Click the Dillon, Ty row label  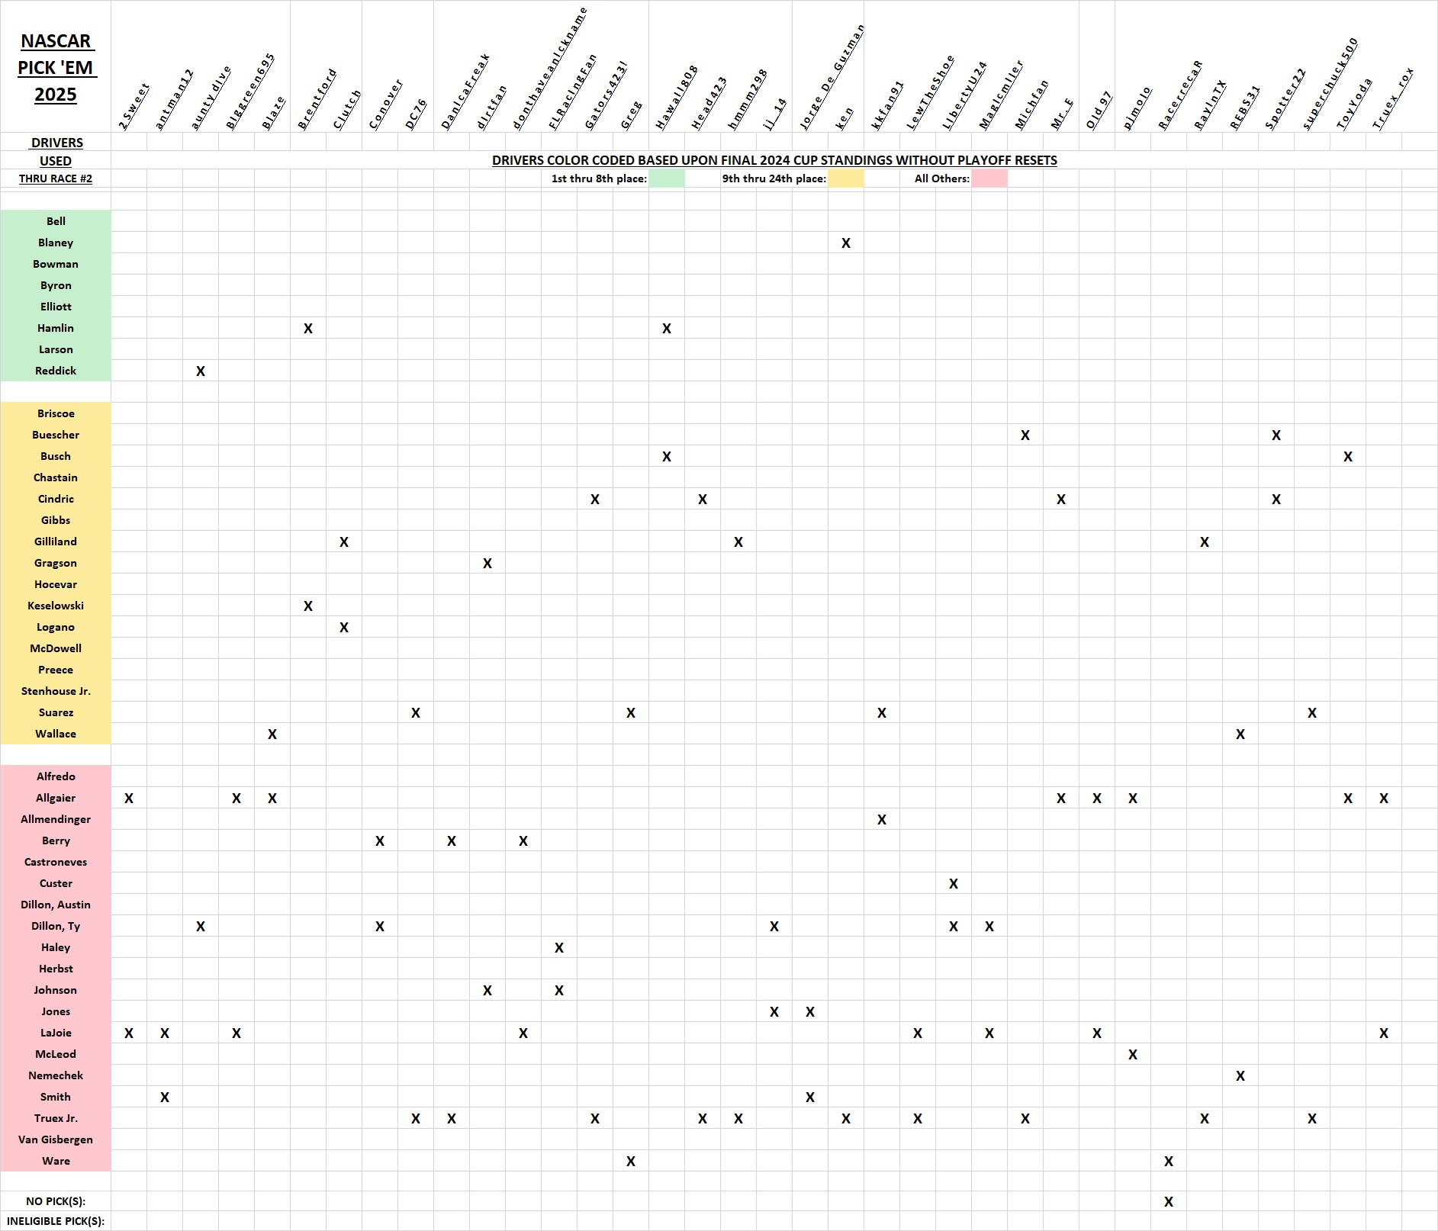(56, 926)
